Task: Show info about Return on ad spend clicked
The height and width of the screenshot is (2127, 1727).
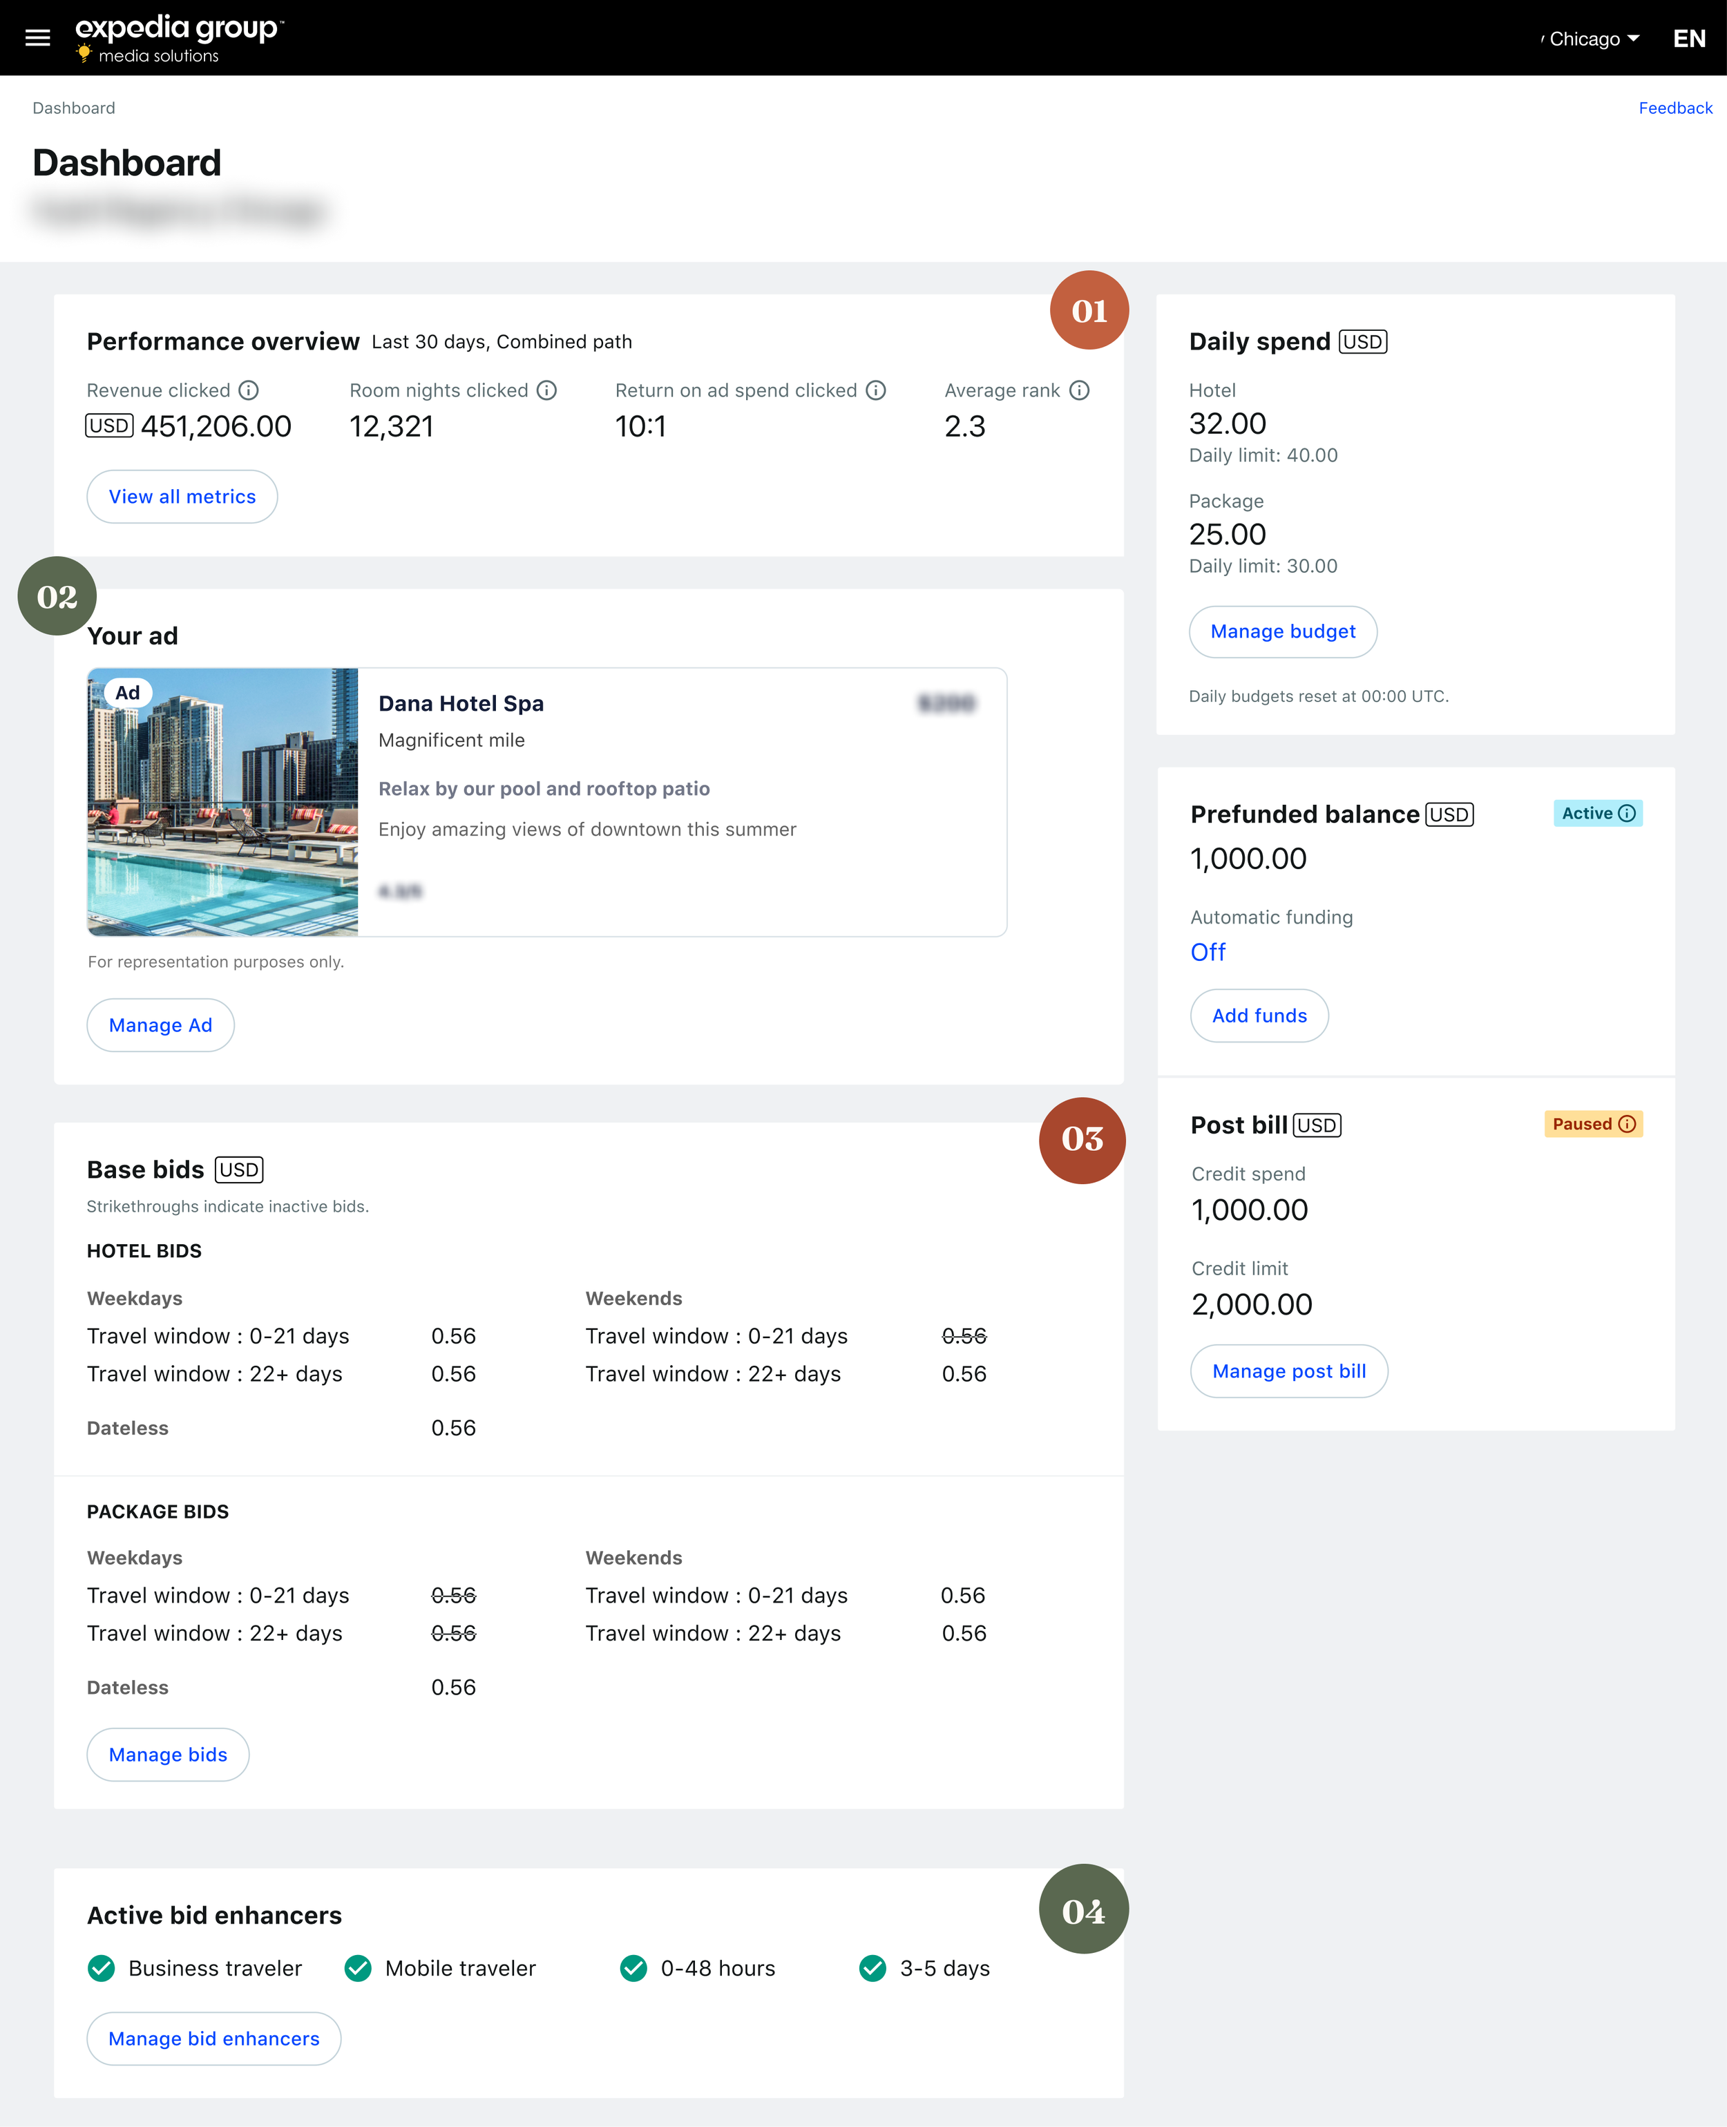Action: (x=875, y=390)
